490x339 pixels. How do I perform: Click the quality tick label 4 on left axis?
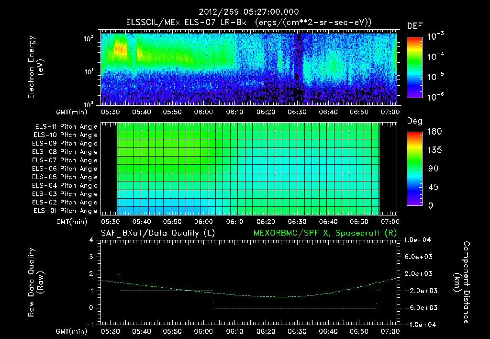(91, 240)
